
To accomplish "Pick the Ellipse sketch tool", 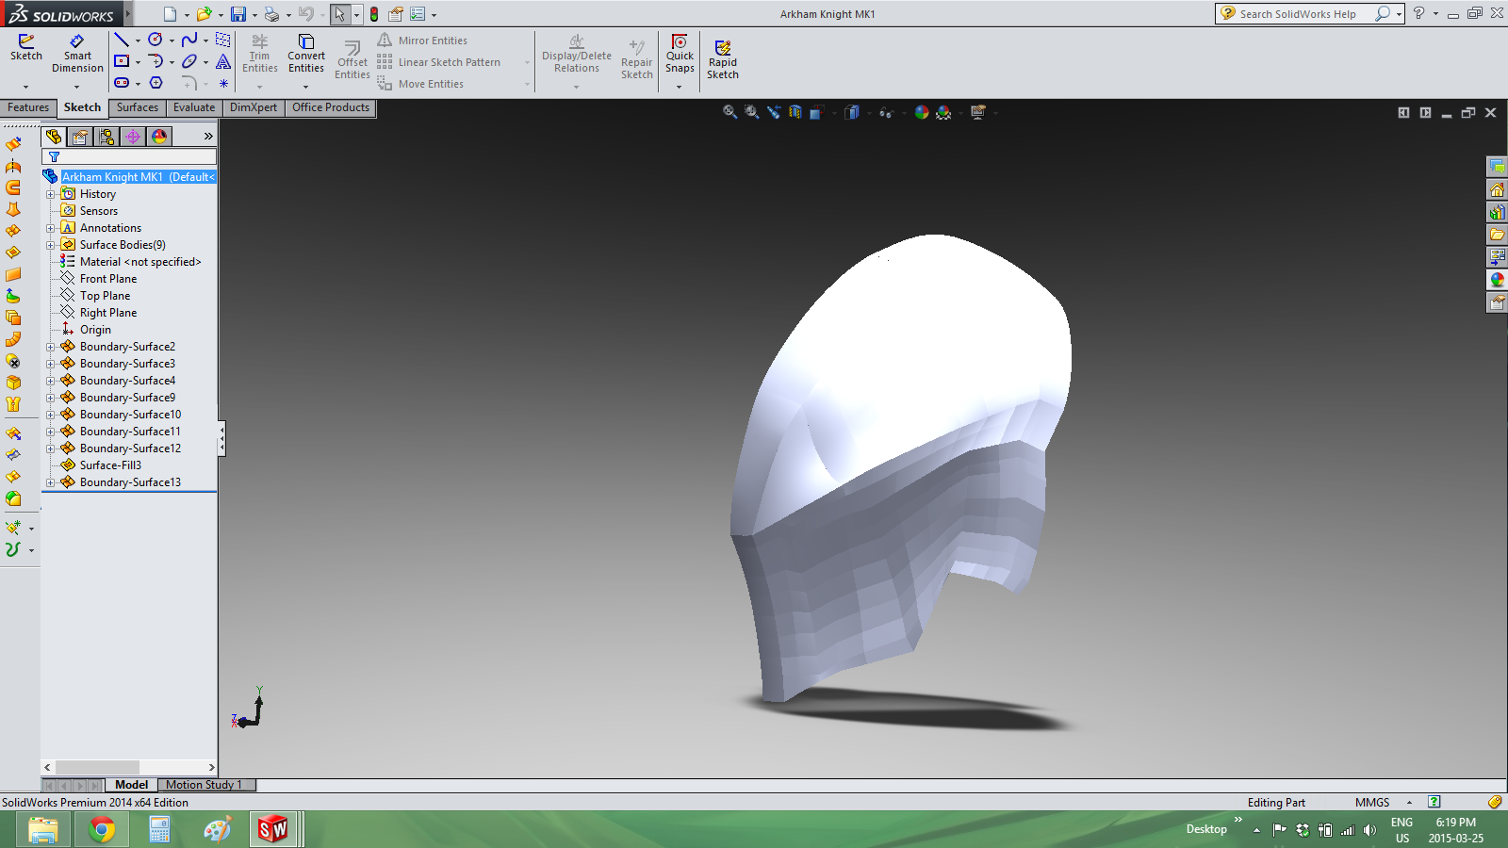I will tap(189, 61).
